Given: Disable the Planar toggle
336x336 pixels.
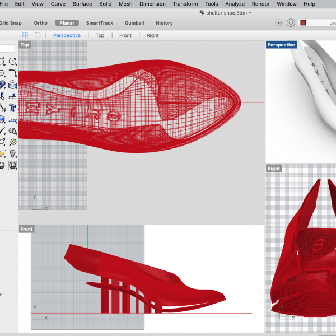Looking at the screenshot, I should (x=67, y=23).
